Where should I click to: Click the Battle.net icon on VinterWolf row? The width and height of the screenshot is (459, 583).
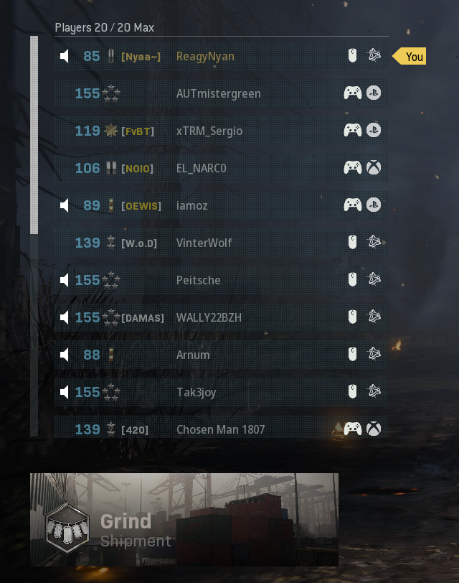(x=374, y=242)
